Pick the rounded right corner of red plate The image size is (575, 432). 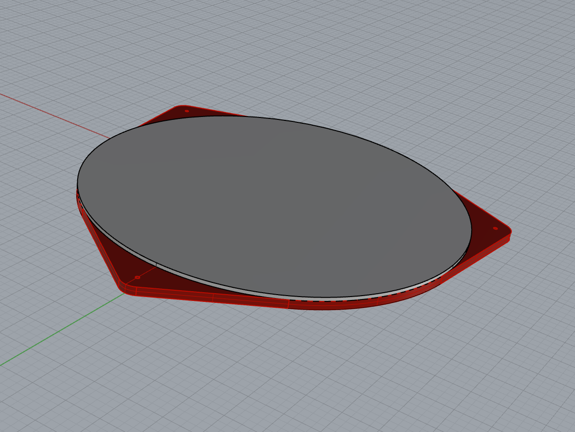[509, 234]
